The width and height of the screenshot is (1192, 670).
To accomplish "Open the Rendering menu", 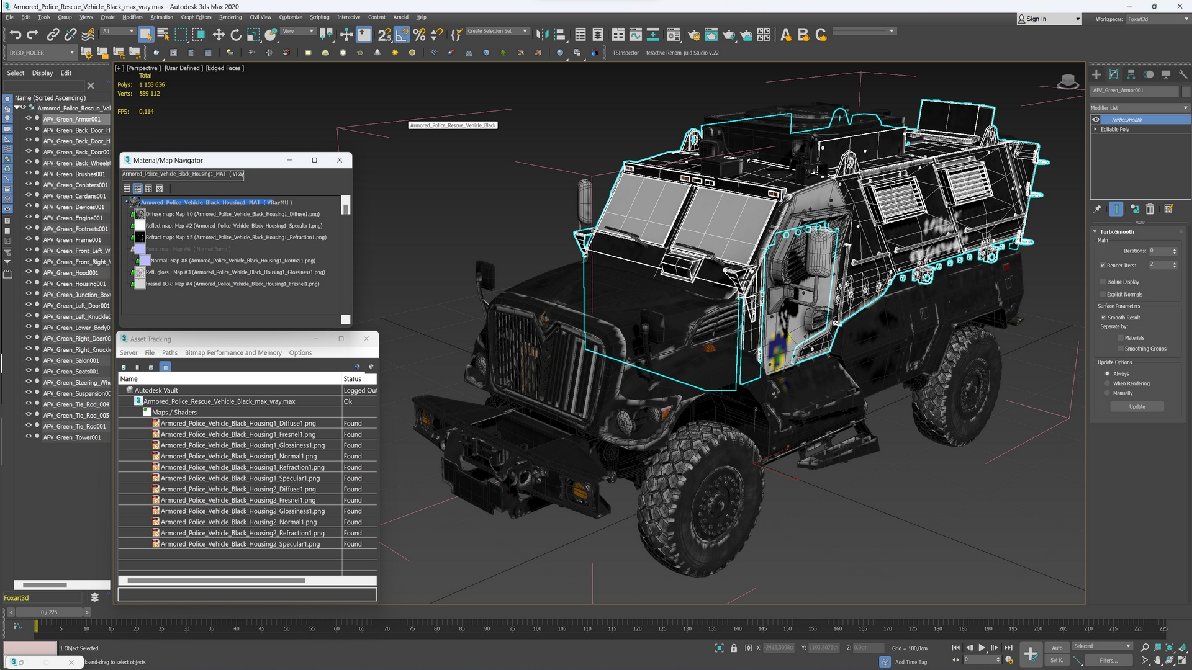I will (230, 17).
